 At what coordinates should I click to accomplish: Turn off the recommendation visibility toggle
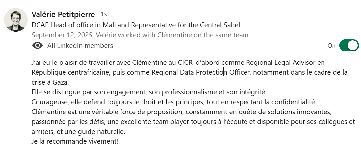348,46
